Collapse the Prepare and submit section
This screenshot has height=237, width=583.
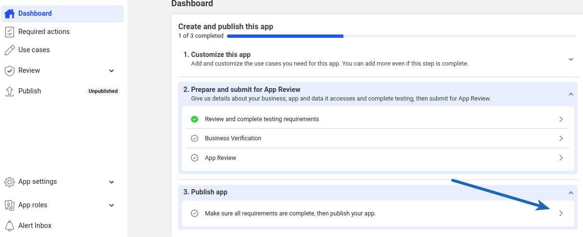click(x=571, y=94)
